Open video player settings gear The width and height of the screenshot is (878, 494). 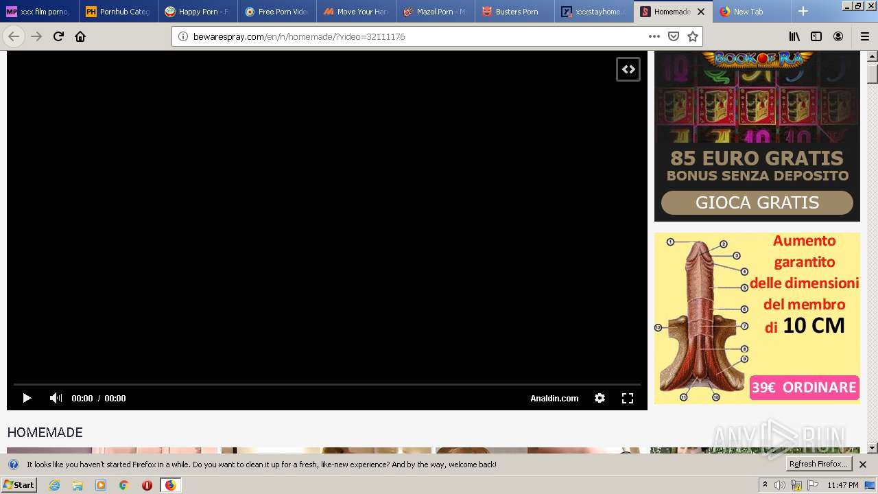(x=600, y=398)
